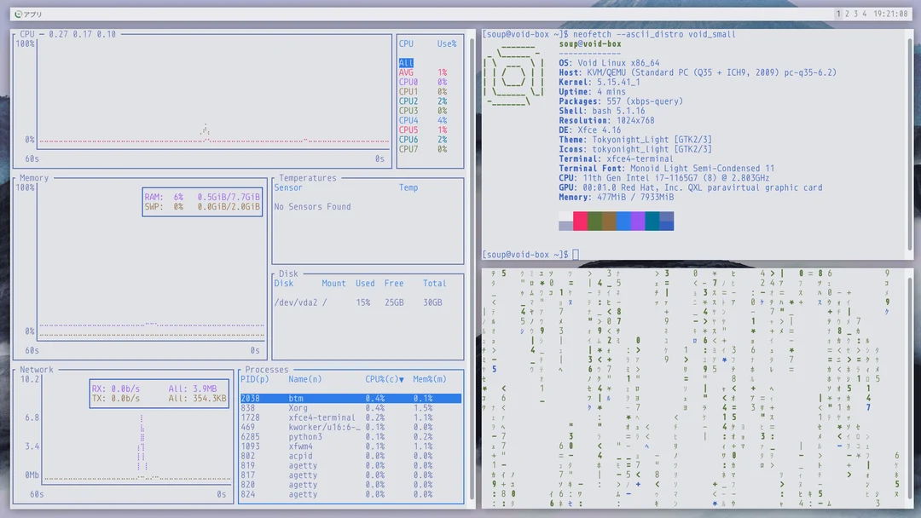This screenshot has width=921, height=518.
Task: Click the pink swatch in neofetch color palette
Action: click(581, 220)
